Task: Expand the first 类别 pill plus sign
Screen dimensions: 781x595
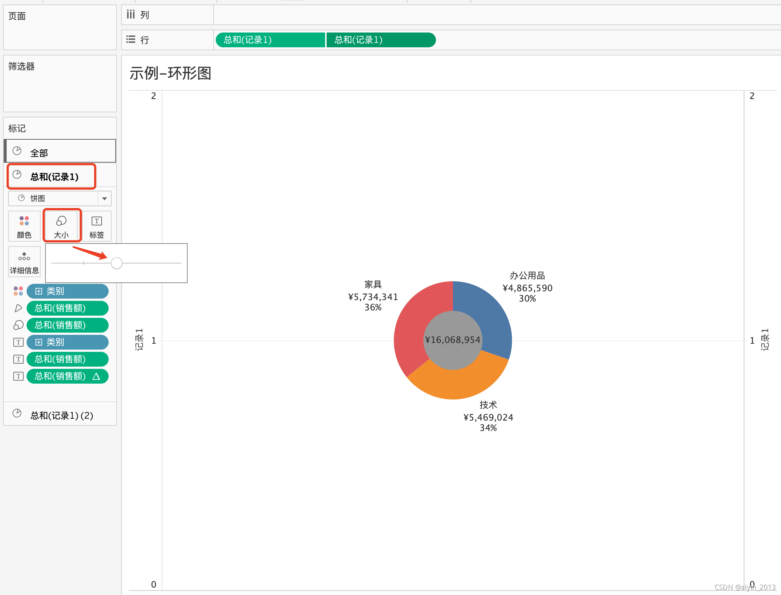Action: coord(39,291)
